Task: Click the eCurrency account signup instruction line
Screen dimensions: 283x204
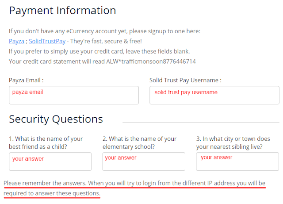Action: pos(104,31)
